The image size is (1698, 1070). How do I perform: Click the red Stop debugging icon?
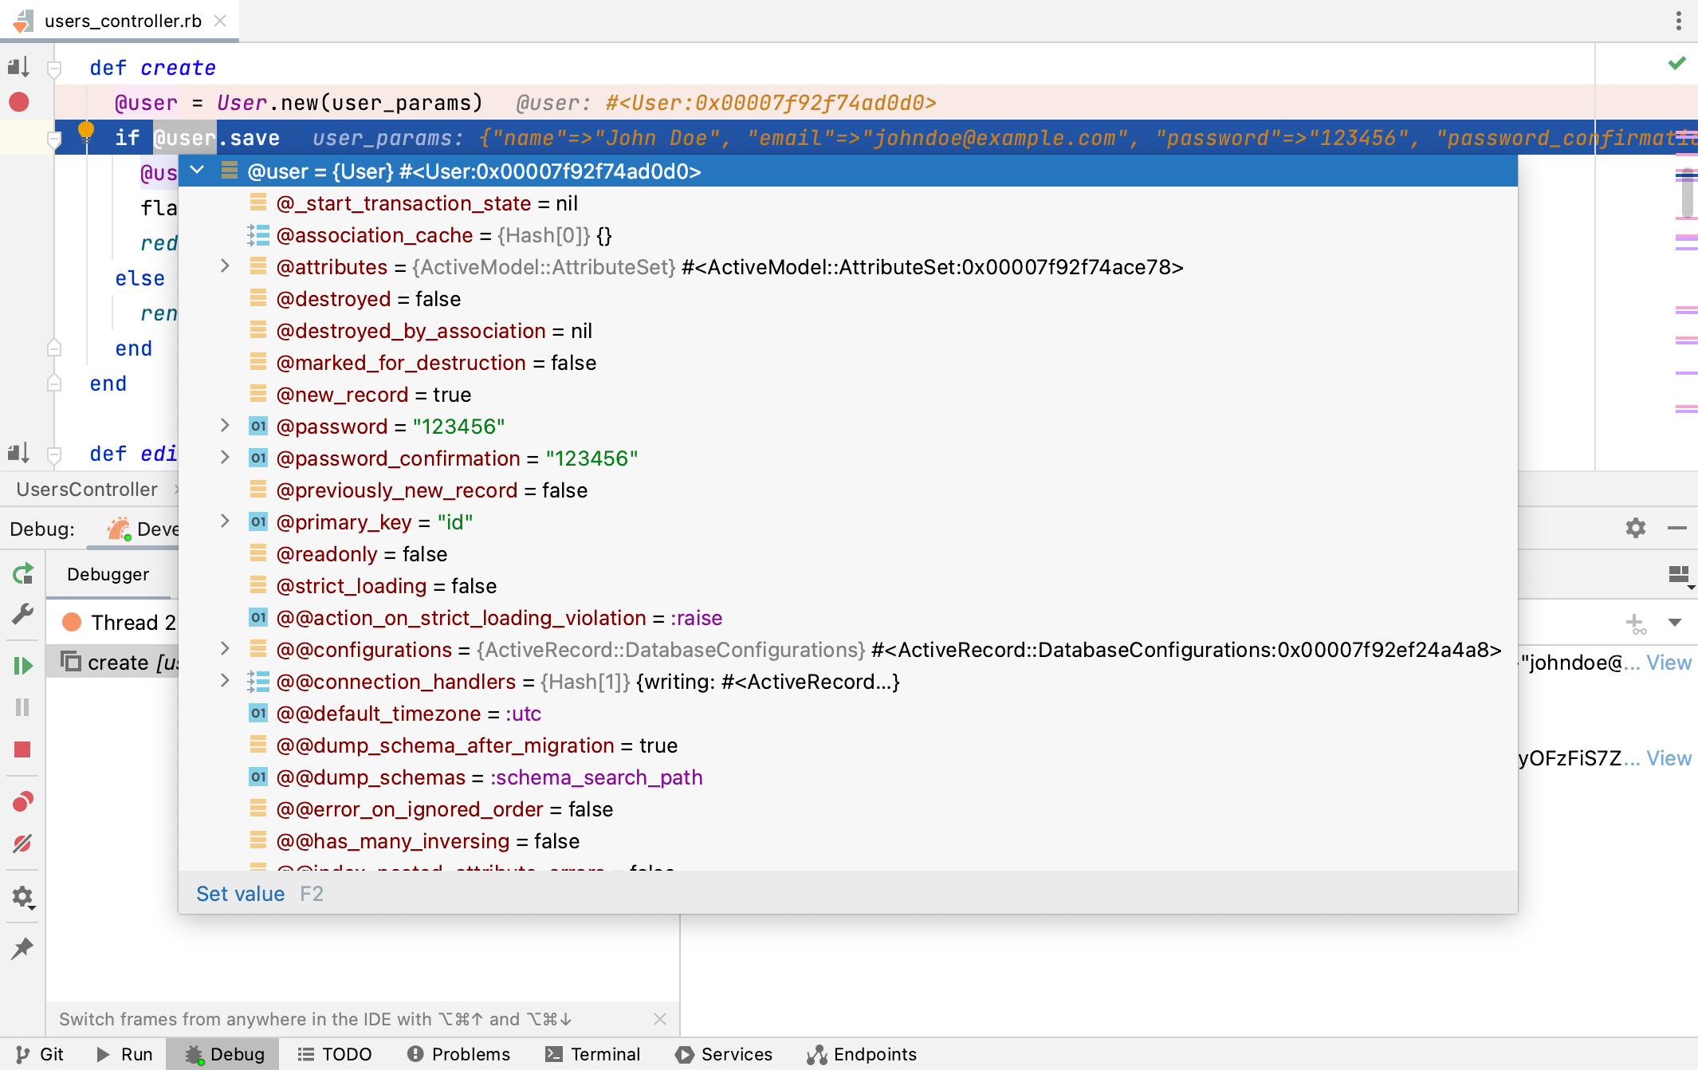click(x=22, y=749)
